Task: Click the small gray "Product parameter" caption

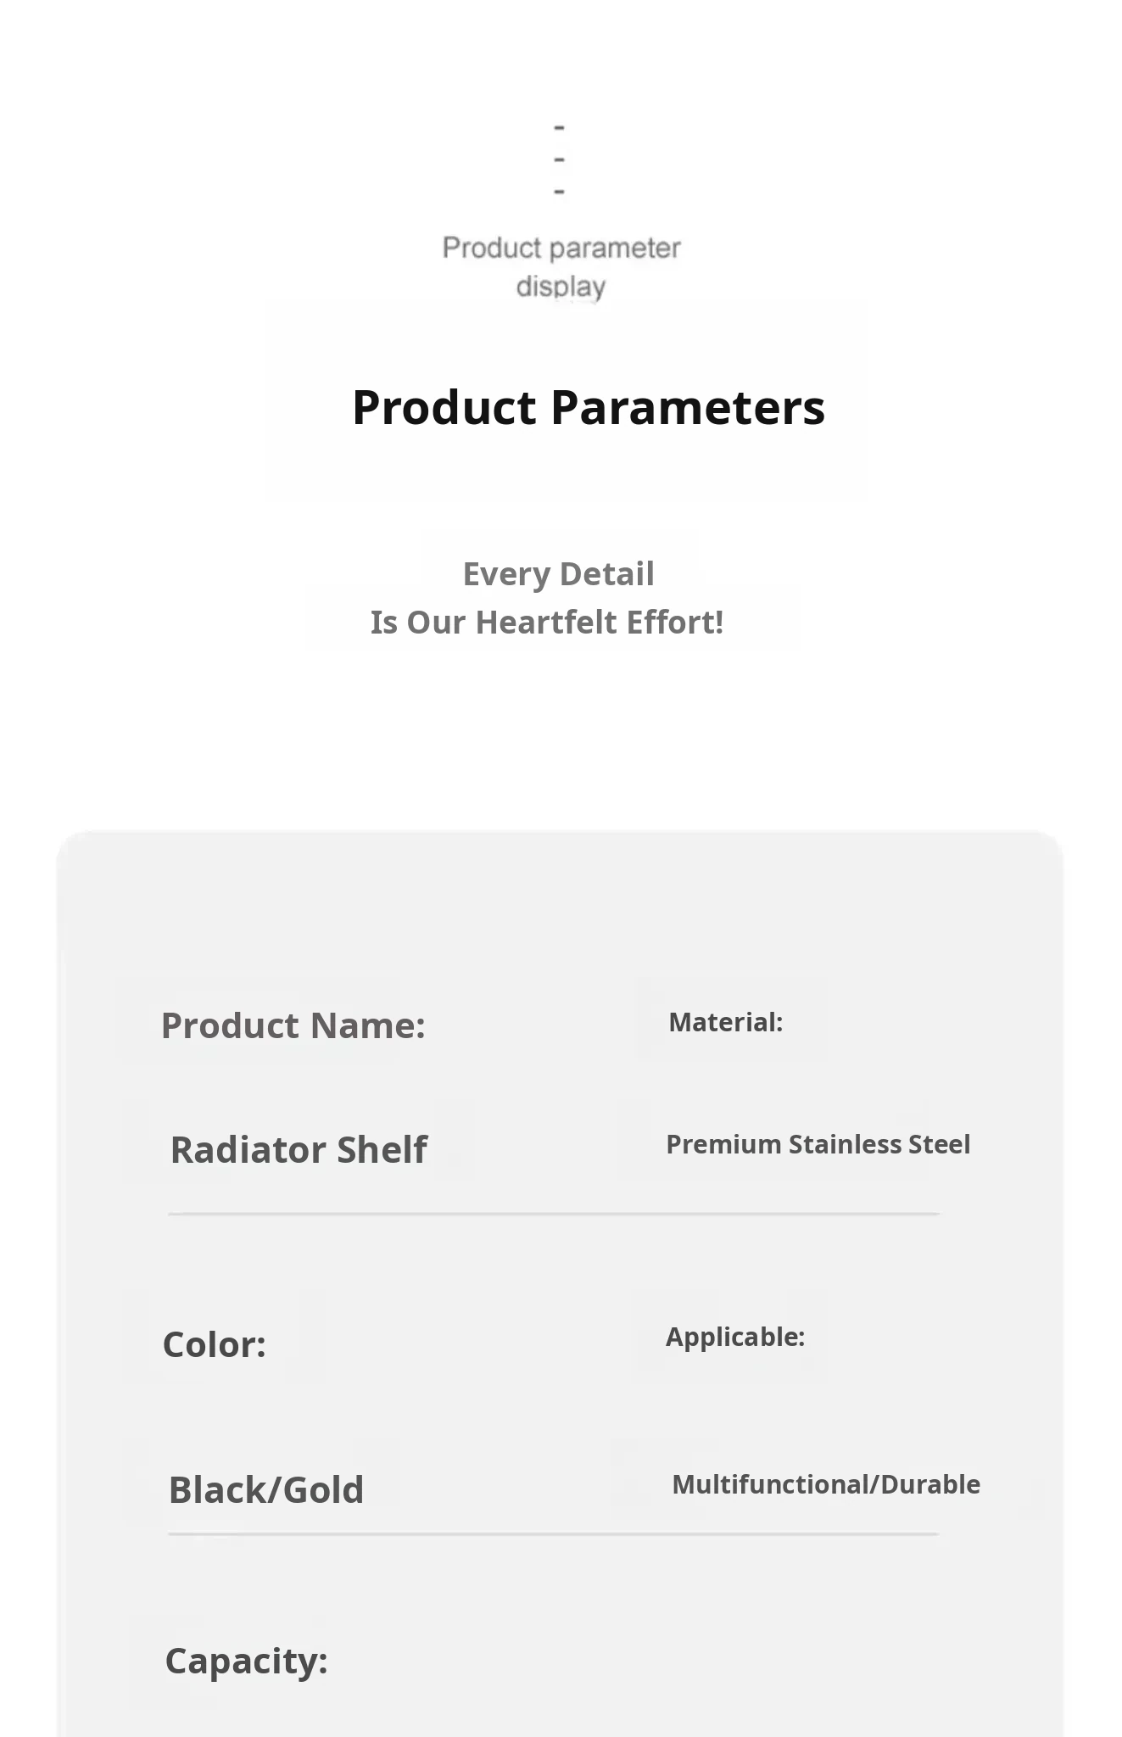Action: point(561,249)
